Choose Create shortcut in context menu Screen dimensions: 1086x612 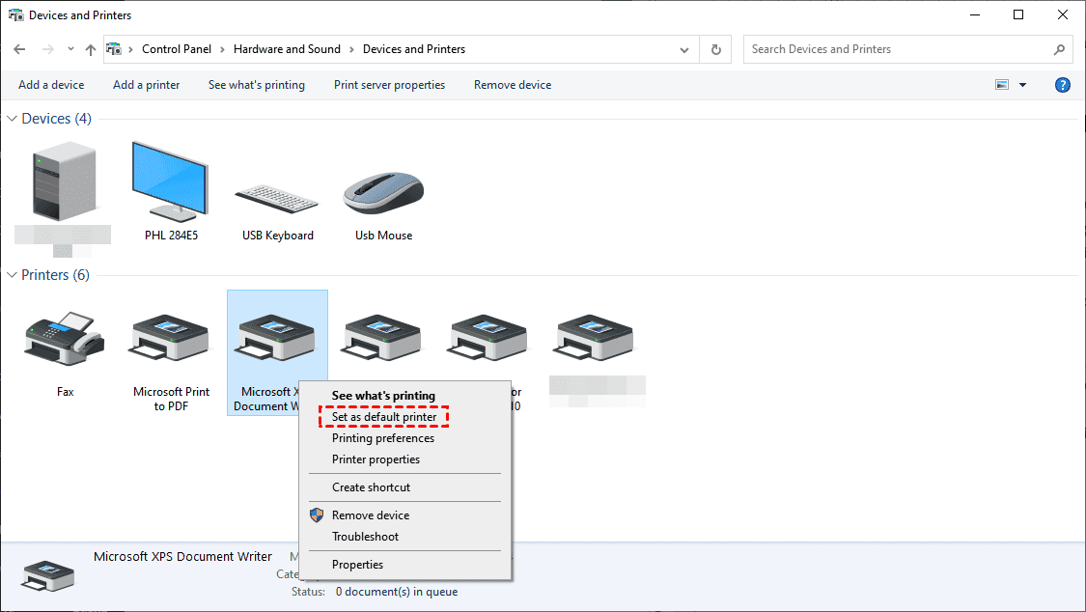coord(372,487)
